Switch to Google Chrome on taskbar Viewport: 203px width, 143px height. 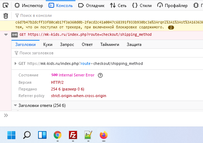[58, 135]
